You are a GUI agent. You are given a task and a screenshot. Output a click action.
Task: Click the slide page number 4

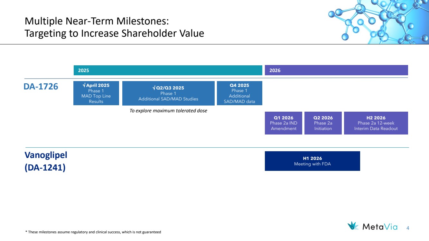coord(408,228)
